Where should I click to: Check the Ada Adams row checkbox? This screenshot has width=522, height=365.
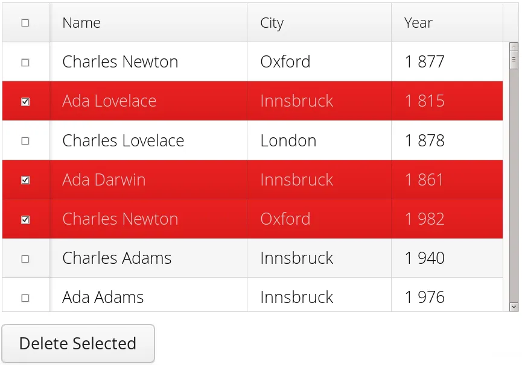pyautogui.click(x=25, y=297)
